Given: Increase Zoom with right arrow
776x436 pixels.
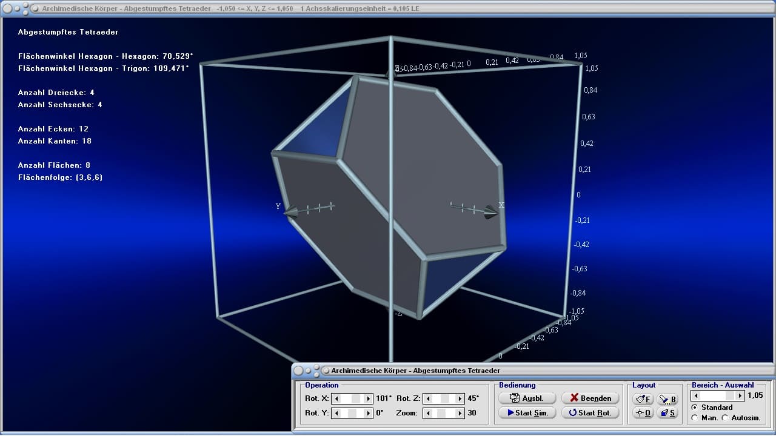Looking at the screenshot, I should tap(459, 413).
